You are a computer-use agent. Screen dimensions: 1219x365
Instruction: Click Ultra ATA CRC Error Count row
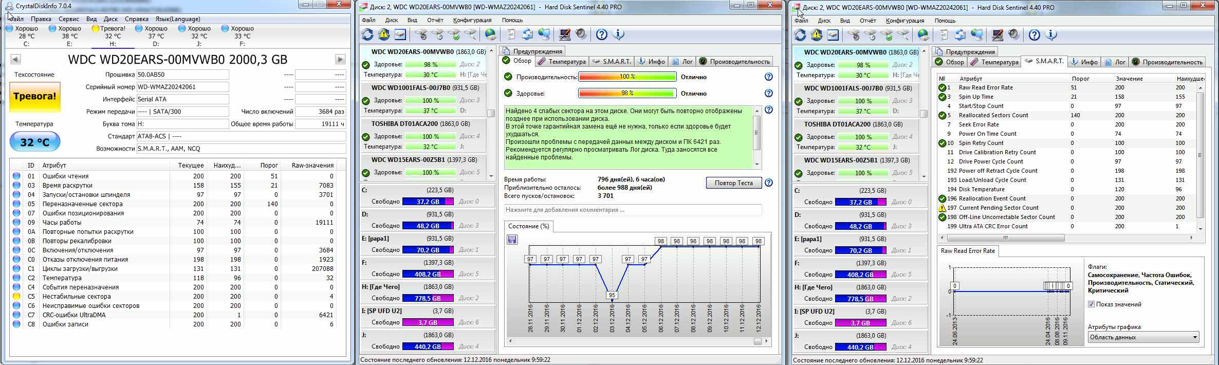click(x=1066, y=226)
